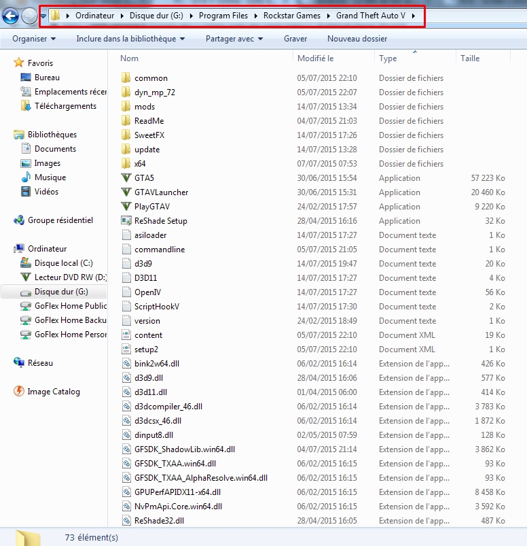Click Image Catalog icon in sidebar
The width and height of the screenshot is (527, 546).
pyautogui.click(x=19, y=391)
